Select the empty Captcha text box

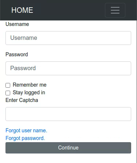[x=68, y=114]
